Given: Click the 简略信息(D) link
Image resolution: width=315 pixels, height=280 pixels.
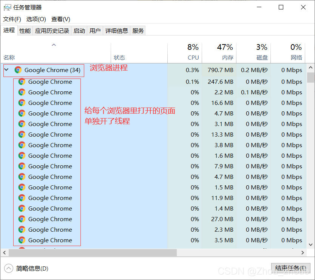Looking at the screenshot, I should point(32,268).
